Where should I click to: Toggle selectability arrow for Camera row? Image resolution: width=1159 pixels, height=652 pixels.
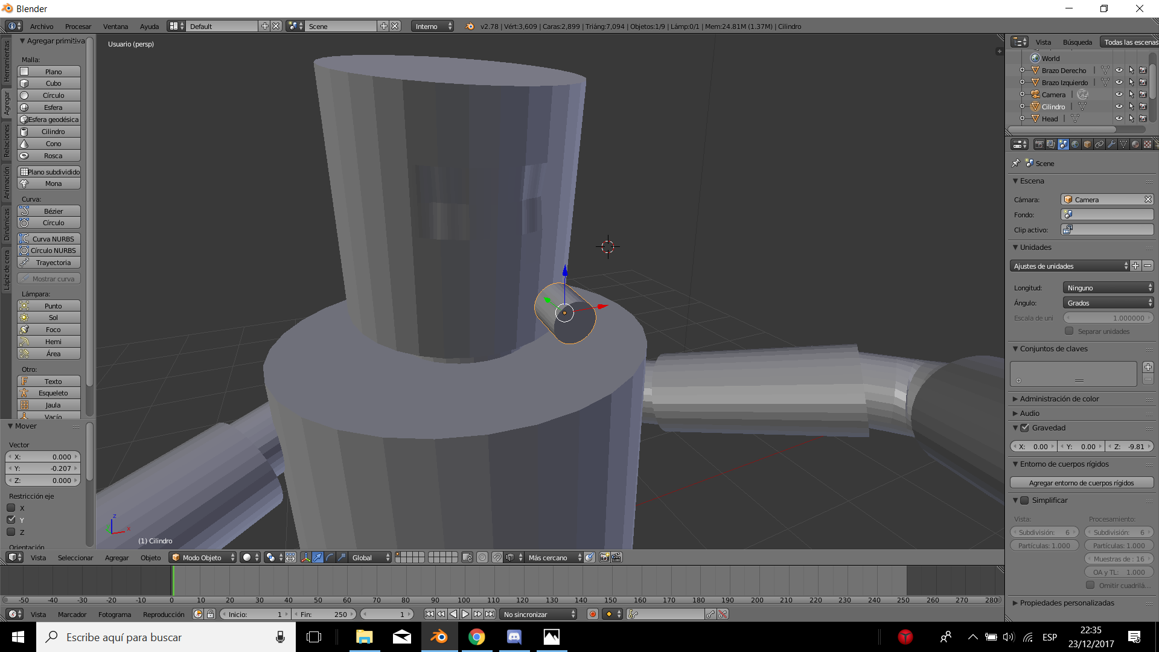pyautogui.click(x=1131, y=94)
